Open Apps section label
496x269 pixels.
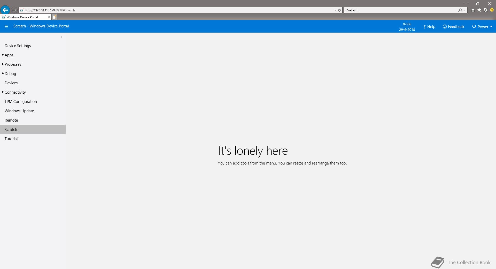tap(9, 55)
